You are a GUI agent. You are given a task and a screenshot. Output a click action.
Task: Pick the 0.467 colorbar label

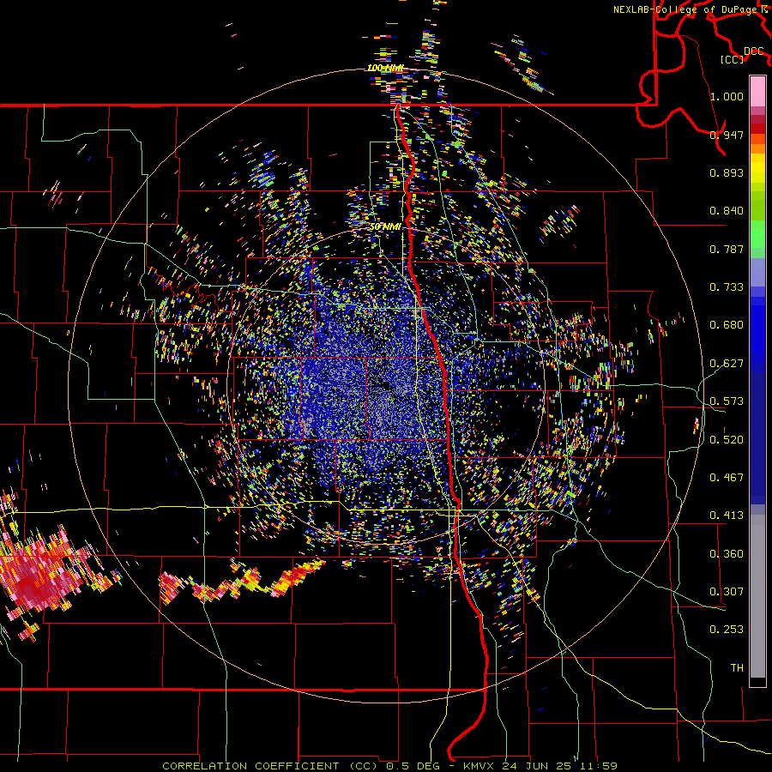[727, 478]
